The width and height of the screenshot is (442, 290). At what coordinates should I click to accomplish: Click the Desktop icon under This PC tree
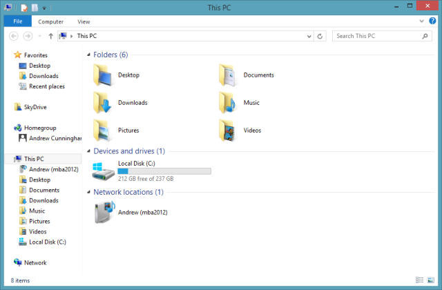point(23,180)
